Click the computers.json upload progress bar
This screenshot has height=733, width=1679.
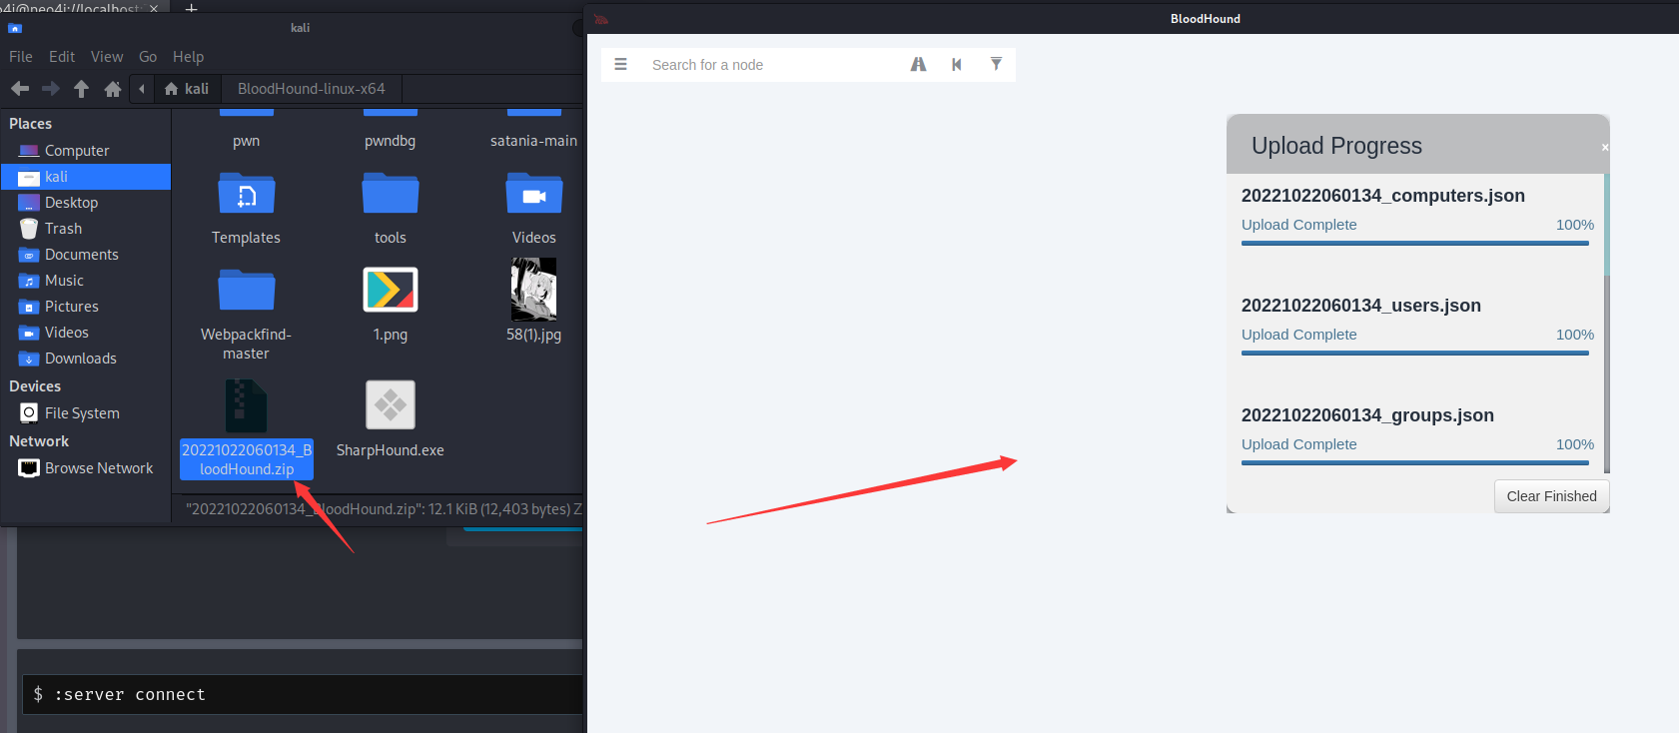point(1414,243)
